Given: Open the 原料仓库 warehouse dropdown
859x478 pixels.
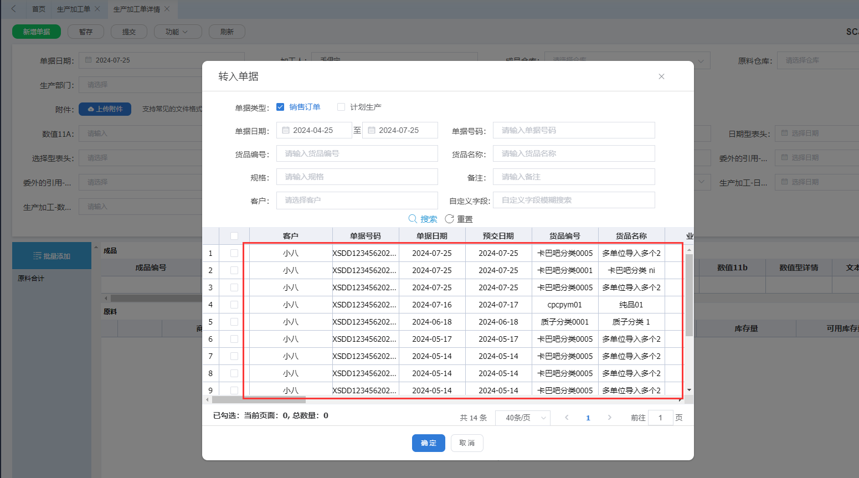Looking at the screenshot, I should (x=818, y=60).
